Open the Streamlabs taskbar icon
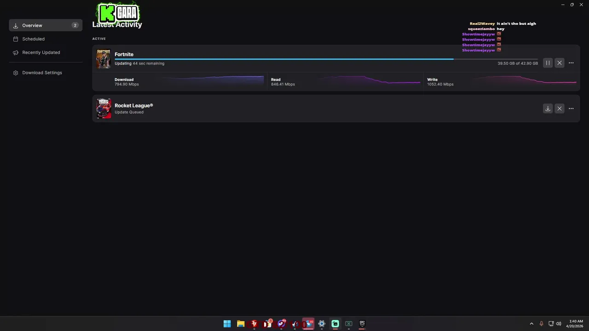The image size is (589, 331). 335,324
